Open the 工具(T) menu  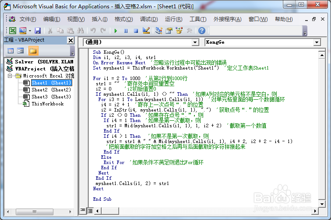pos(198,19)
